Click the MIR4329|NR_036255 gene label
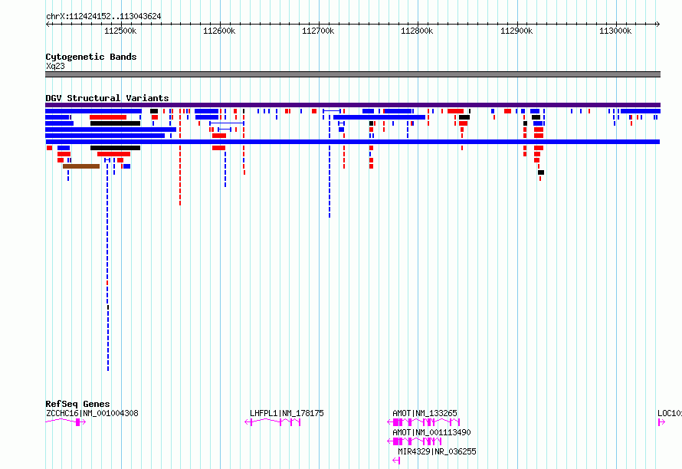This screenshot has height=469, width=682. (437, 451)
